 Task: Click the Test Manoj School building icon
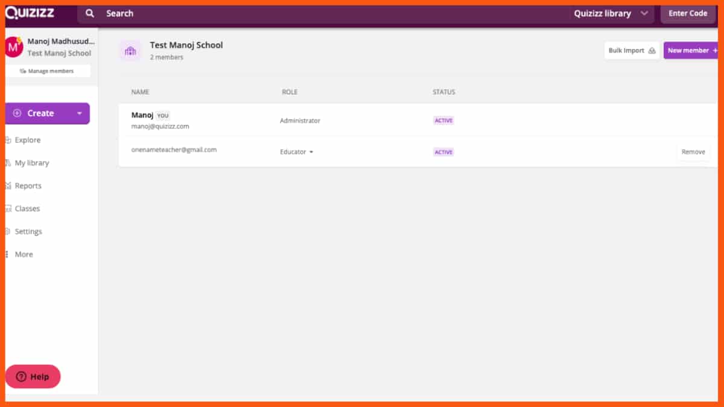coord(130,51)
